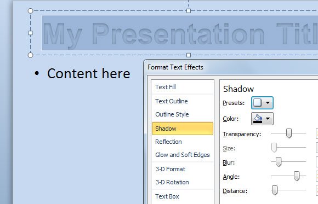The image size is (318, 204).
Task: Click the Blur slider handle
Action: (279, 162)
